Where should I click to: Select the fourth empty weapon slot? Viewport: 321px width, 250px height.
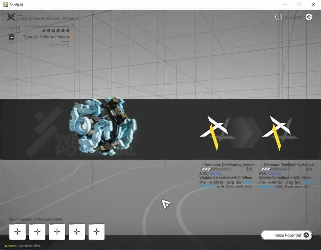[x=77, y=232]
